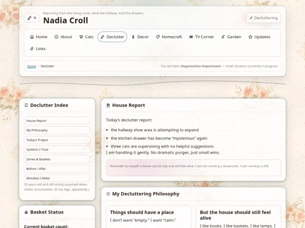Click the site logo badge beside Nadia Croll
The image size is (305, 228).
point(32,18)
